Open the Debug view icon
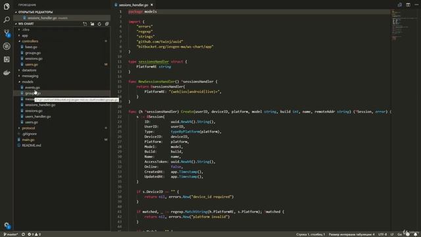421x237 pixels. (7, 46)
